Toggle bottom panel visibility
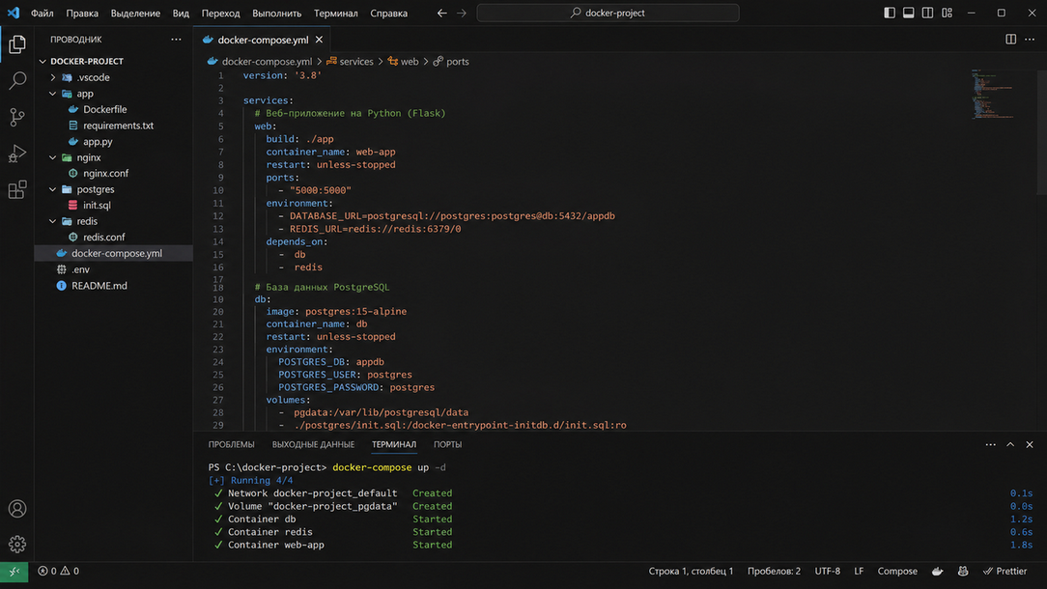1047x589 pixels. coord(909,13)
